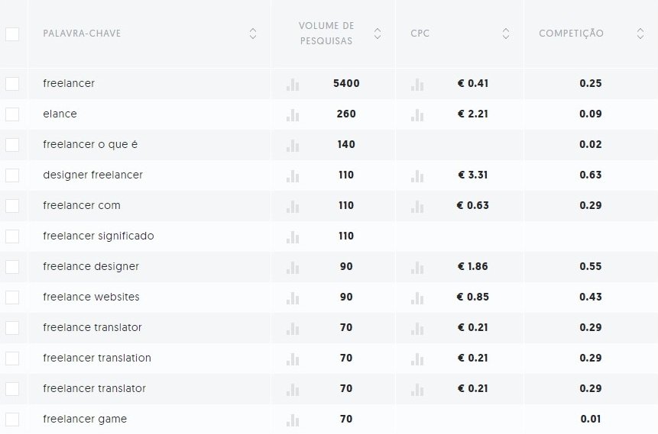Click the 5400 search volume value
Viewport: 658px width, 434px height.
(x=346, y=83)
